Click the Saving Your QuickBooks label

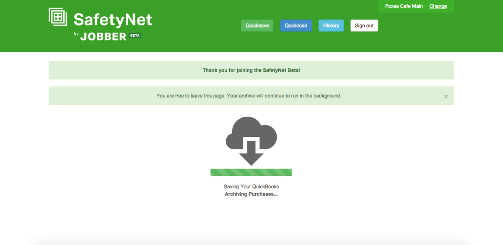[250, 186]
